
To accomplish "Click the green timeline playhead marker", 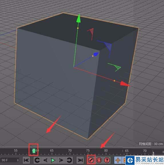I will click(x=34, y=151).
